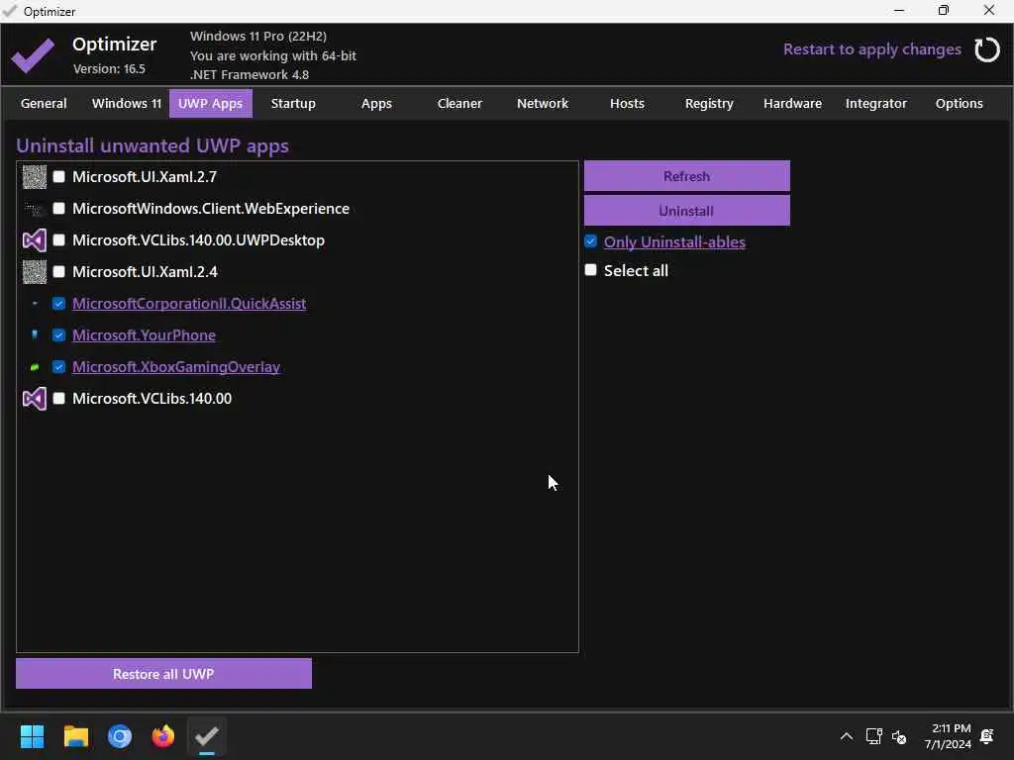Disable the Only Uninstall-ables checkbox
The image size is (1014, 760).
pos(590,241)
